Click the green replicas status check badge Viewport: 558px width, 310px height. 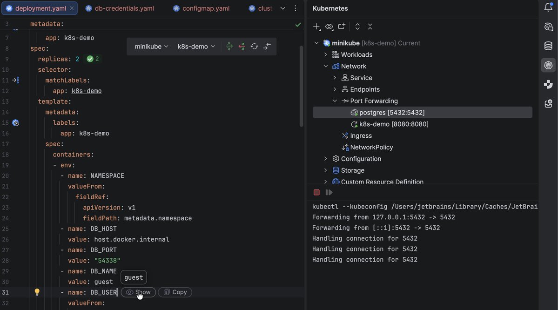(93, 59)
